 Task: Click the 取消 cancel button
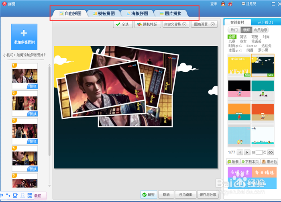click(166, 194)
